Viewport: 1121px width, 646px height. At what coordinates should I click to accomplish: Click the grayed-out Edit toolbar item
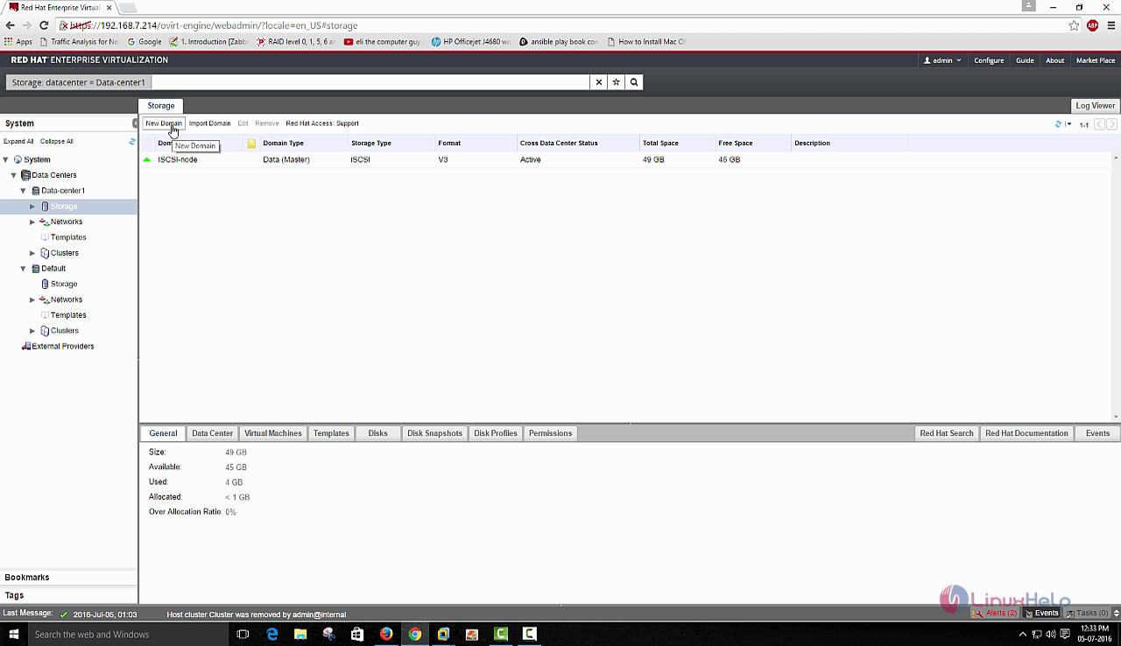coord(243,123)
